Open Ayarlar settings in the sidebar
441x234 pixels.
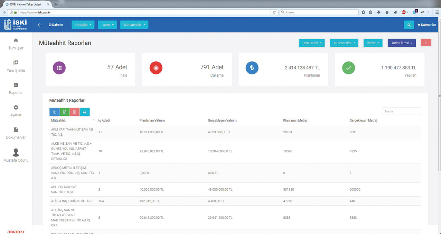click(x=16, y=111)
